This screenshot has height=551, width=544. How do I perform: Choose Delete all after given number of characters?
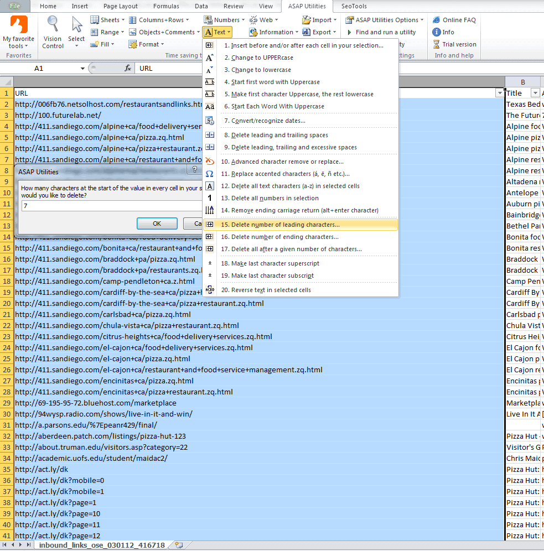tap(301, 249)
